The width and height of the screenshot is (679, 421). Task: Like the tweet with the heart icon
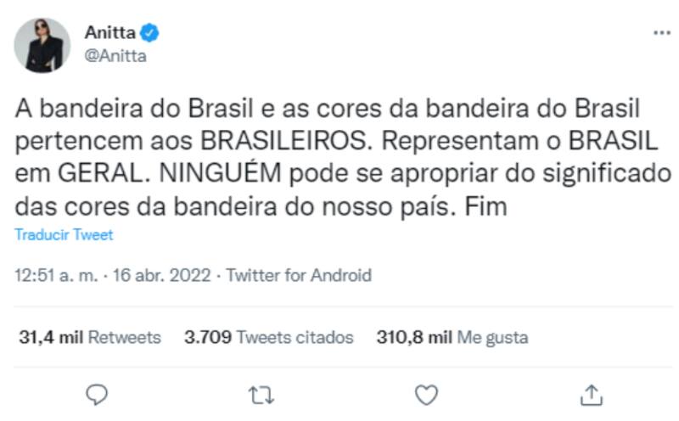(x=429, y=393)
